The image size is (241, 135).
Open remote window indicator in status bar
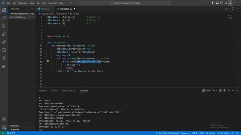pyautogui.click(x=3, y=133)
